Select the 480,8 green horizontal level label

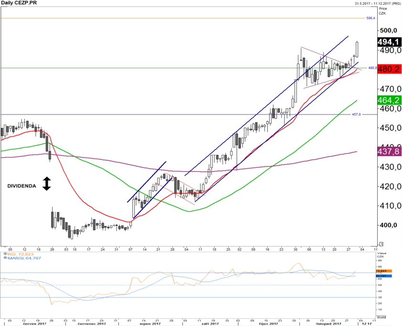pos(372,68)
